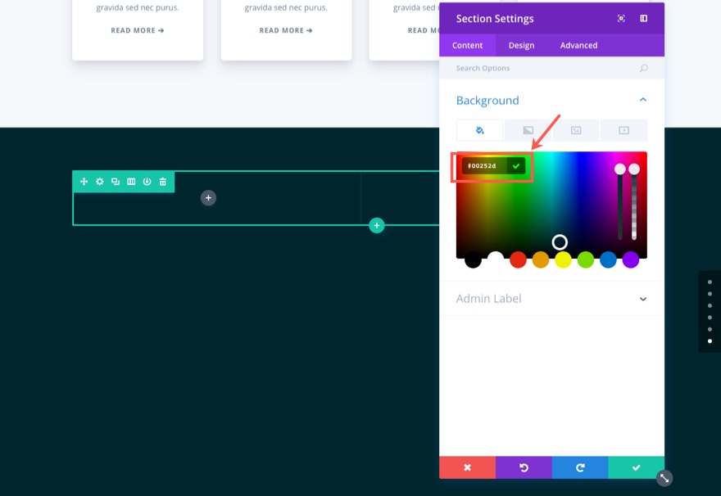Confirm hex color with green checkmark
The width and height of the screenshot is (721, 496).
click(x=516, y=166)
